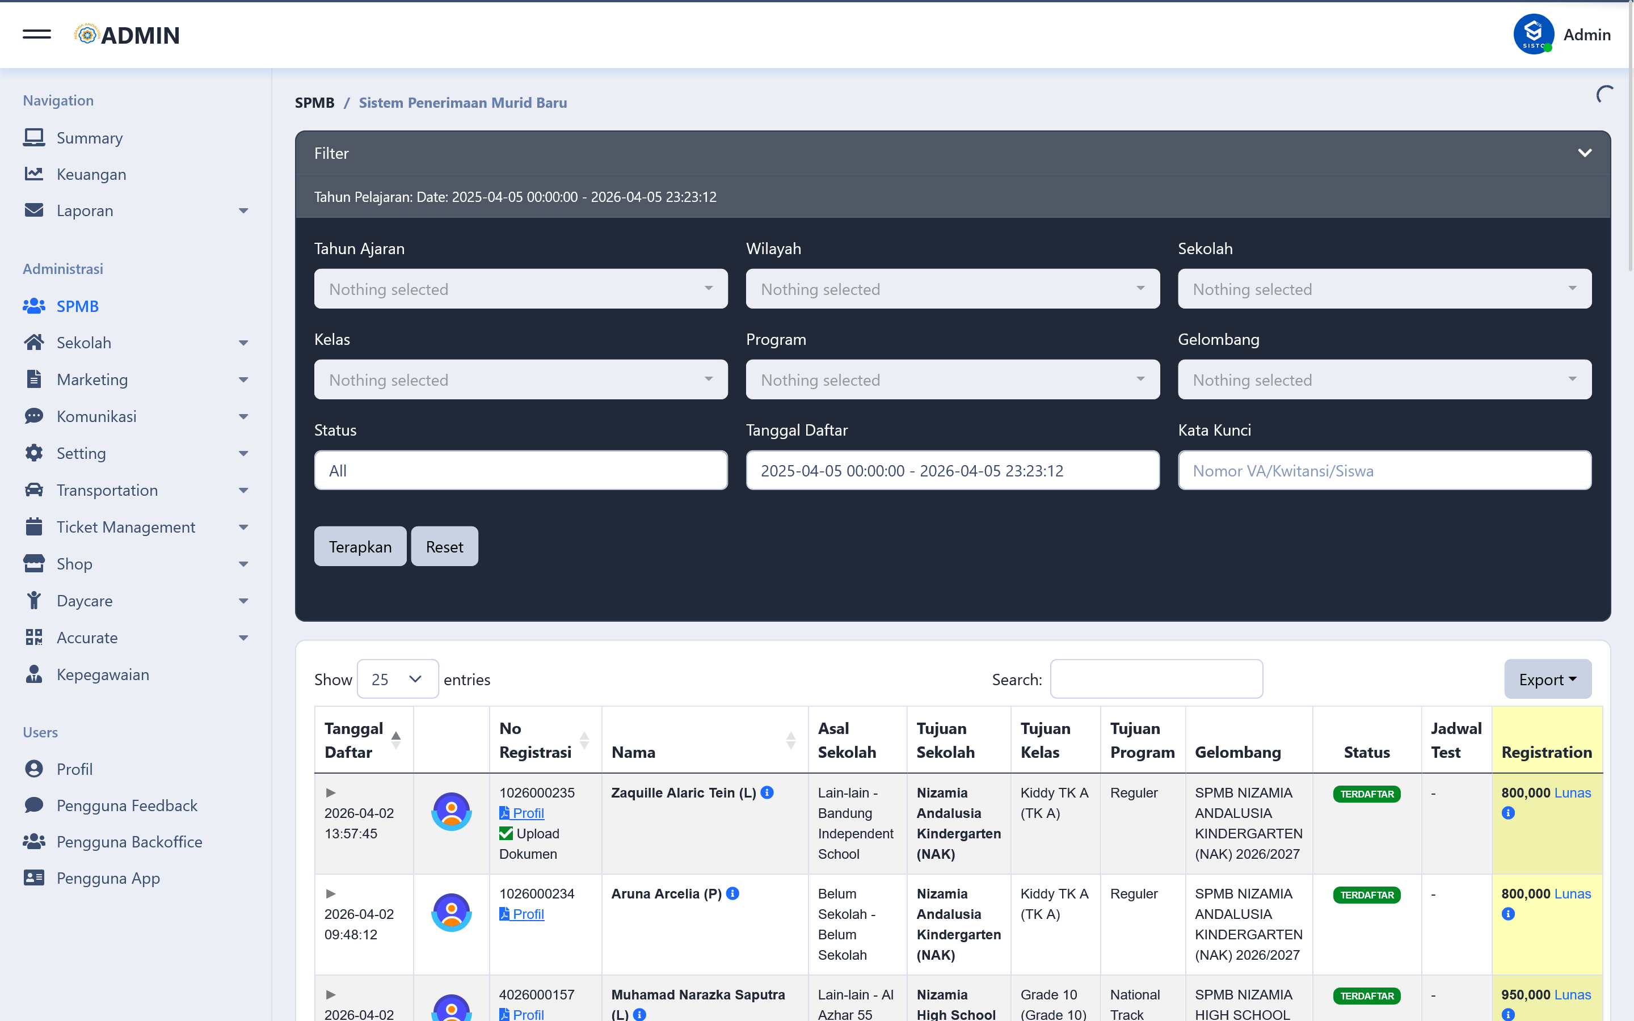Image resolution: width=1634 pixels, height=1021 pixels.
Task: Click Lunas link in Aruna Arcelia's row
Action: coord(1573,893)
